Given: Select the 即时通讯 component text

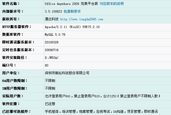Looking at the screenshot, I should pos(151,112).
